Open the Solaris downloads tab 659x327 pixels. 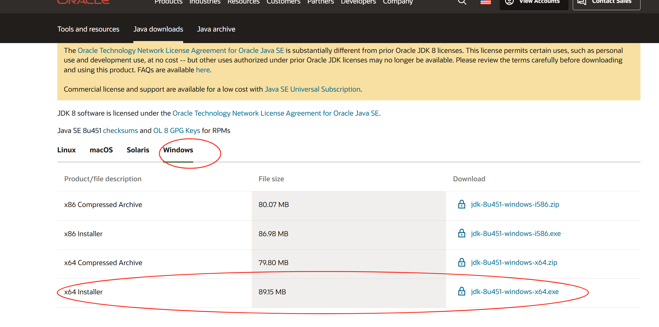coord(138,150)
